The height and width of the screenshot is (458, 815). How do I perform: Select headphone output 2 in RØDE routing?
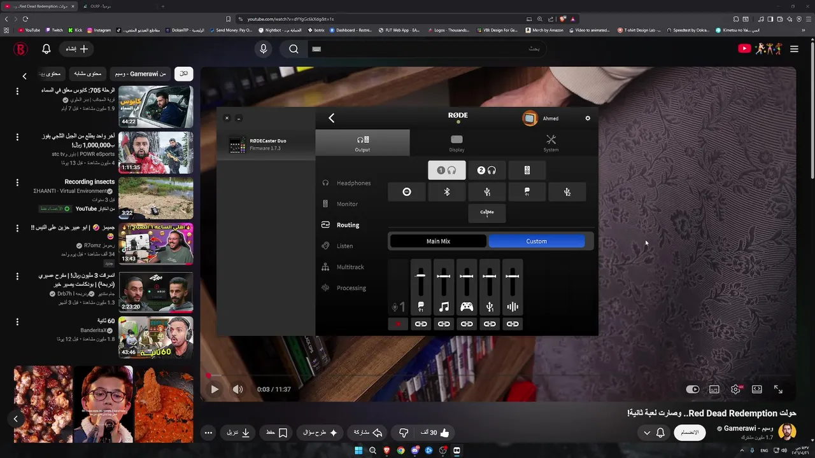[x=487, y=170]
